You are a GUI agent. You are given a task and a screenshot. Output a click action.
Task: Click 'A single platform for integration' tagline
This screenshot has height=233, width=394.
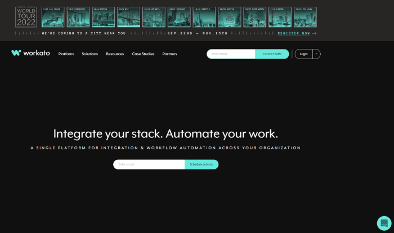[x=165, y=148]
